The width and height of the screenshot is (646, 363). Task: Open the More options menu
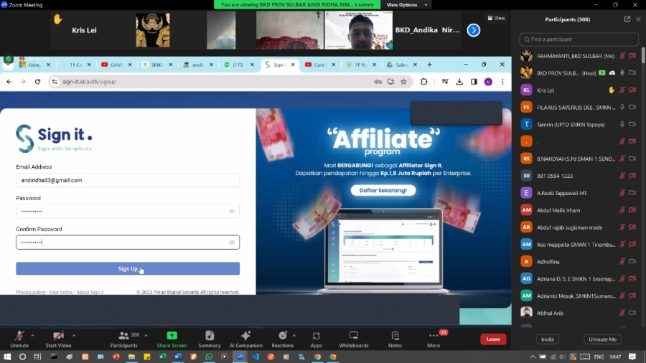(x=434, y=339)
